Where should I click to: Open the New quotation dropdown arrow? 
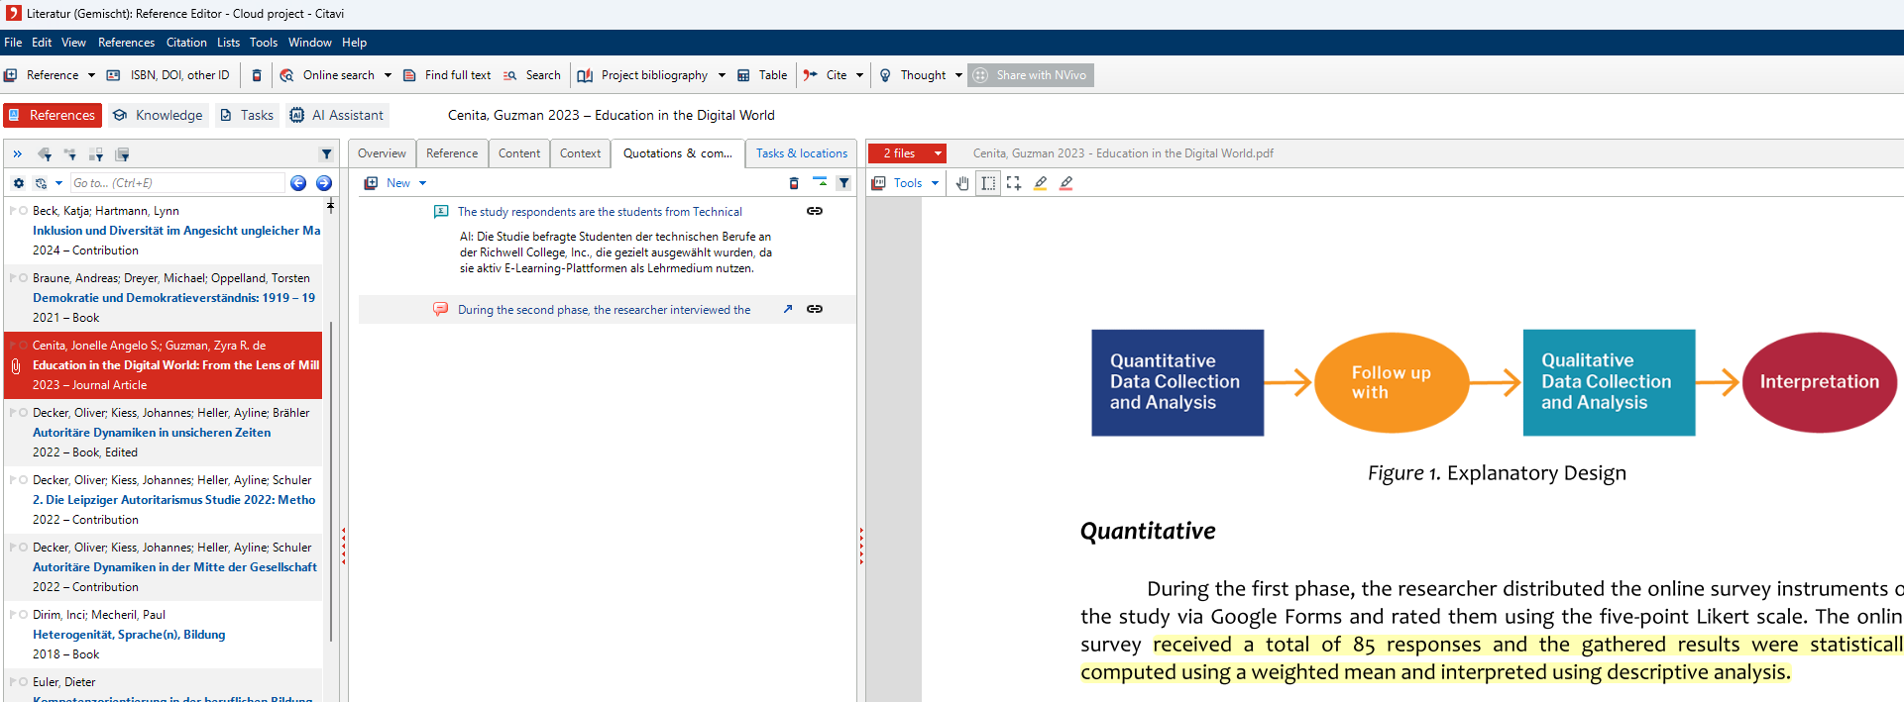point(423,183)
